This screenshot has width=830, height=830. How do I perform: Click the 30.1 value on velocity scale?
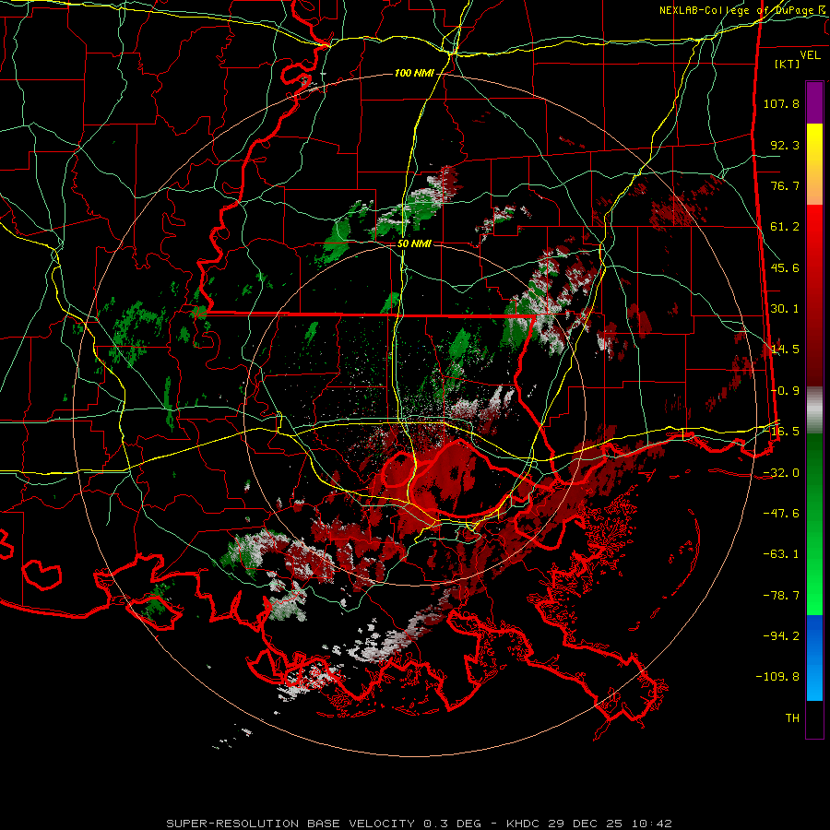785,309
